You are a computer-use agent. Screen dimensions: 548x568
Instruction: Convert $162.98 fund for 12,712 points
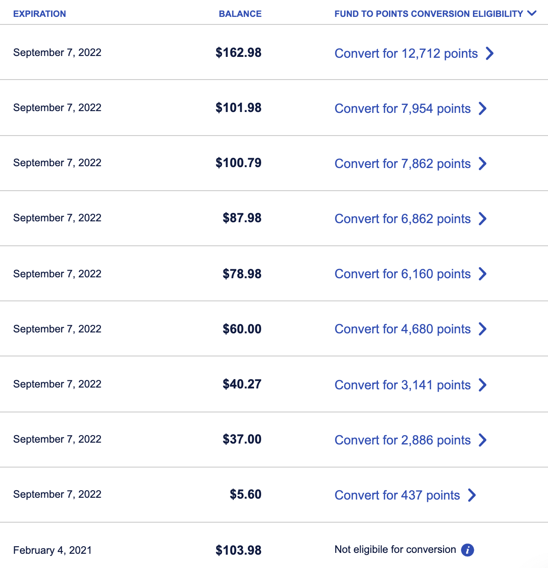point(406,53)
